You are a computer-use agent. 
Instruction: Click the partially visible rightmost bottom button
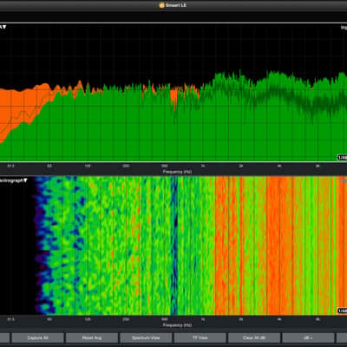(342, 337)
